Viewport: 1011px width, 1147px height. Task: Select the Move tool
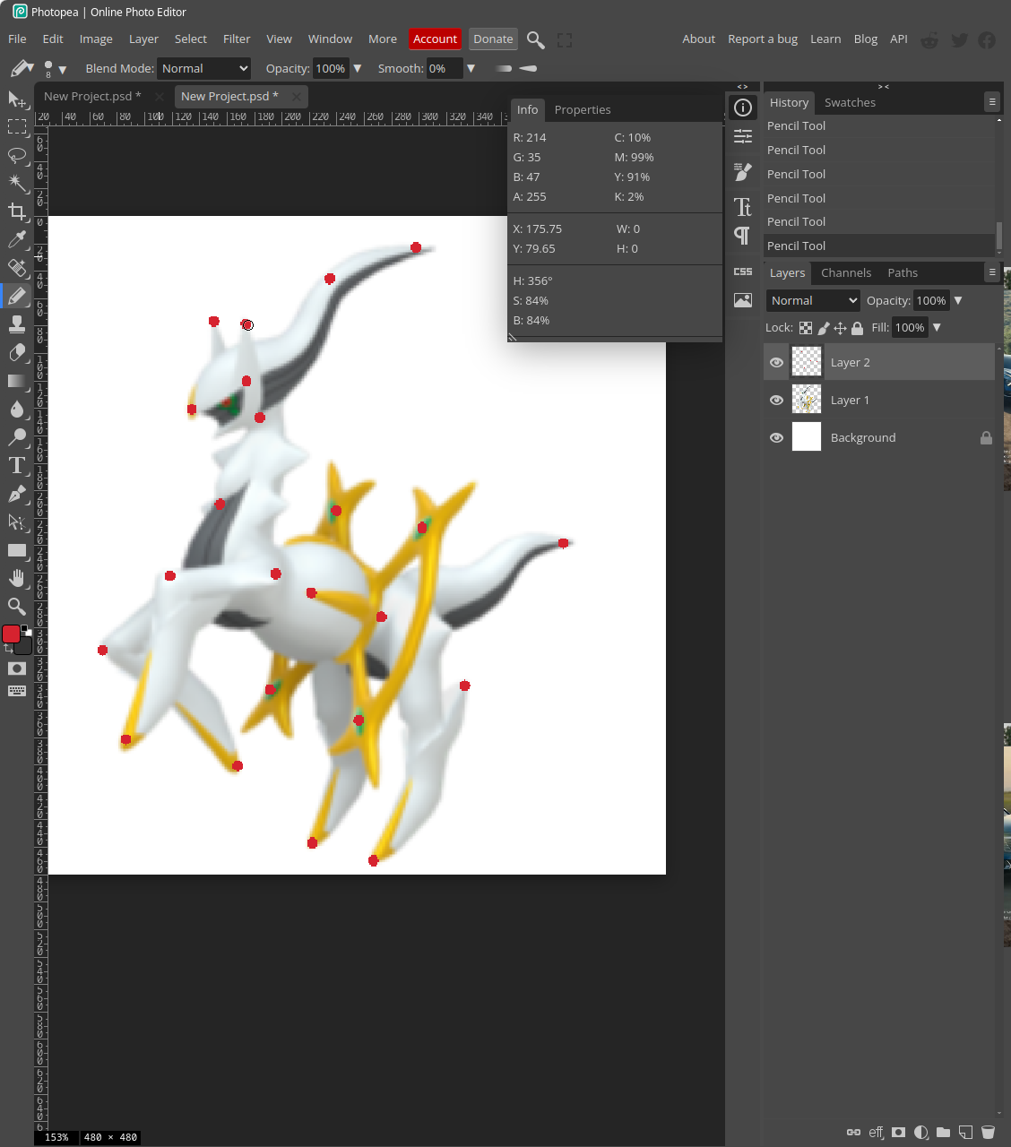[16, 99]
